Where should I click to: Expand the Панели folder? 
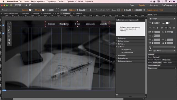pos(116,55)
